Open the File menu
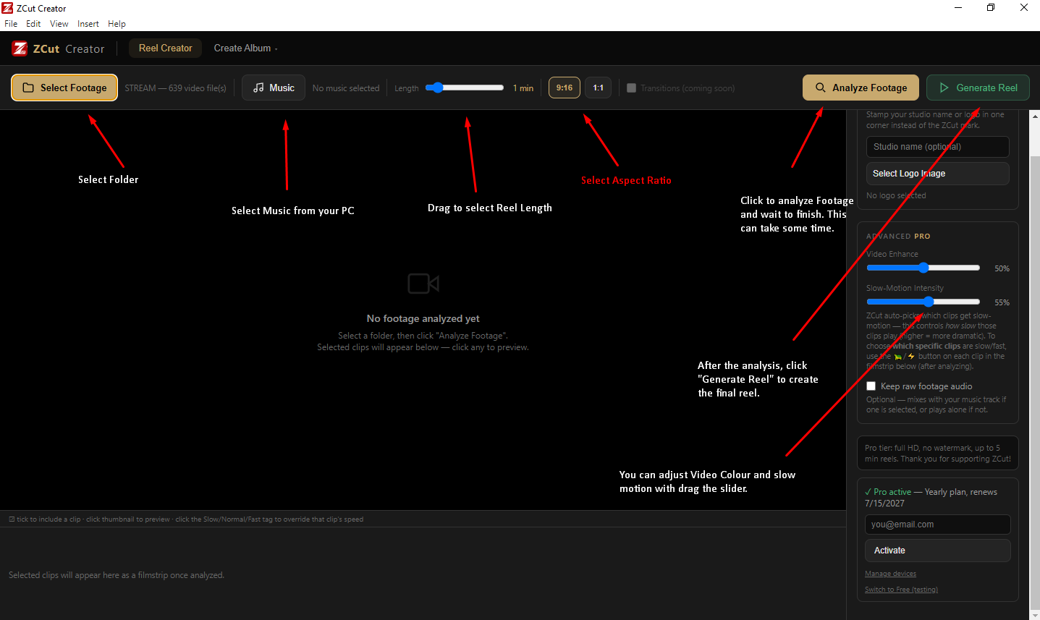Image resolution: width=1040 pixels, height=620 pixels. (x=11, y=24)
